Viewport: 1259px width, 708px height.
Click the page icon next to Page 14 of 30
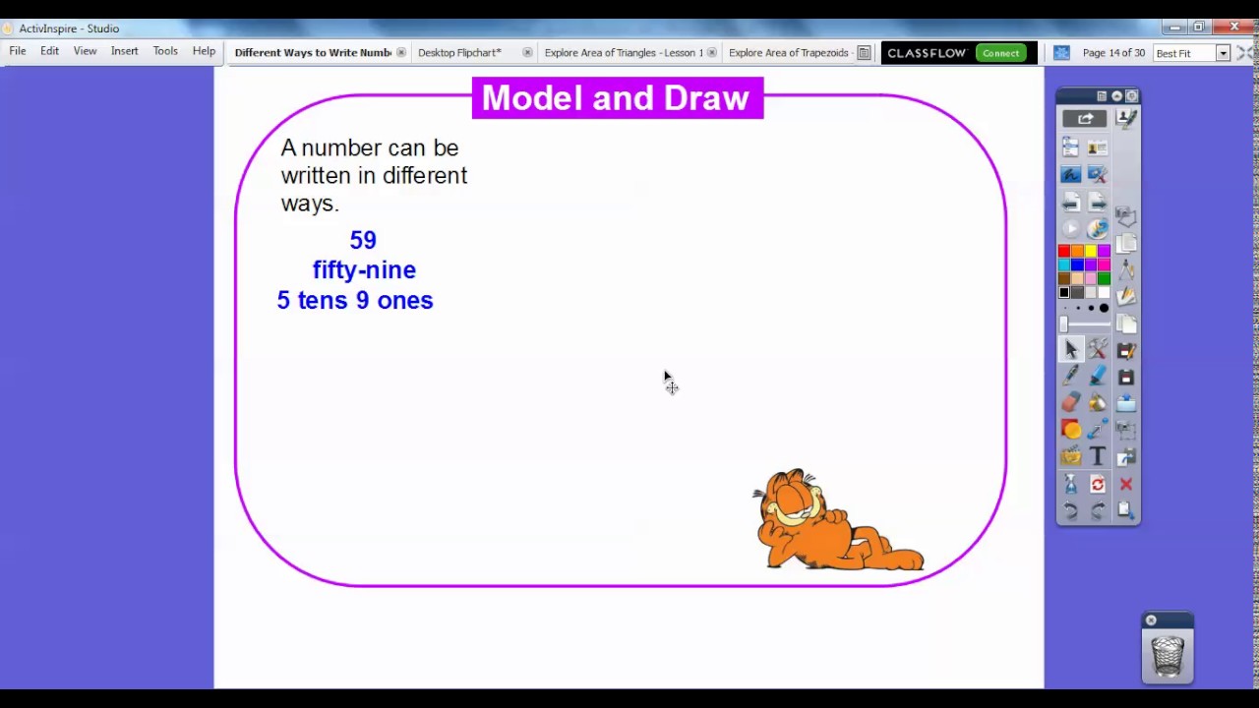(x=1061, y=53)
